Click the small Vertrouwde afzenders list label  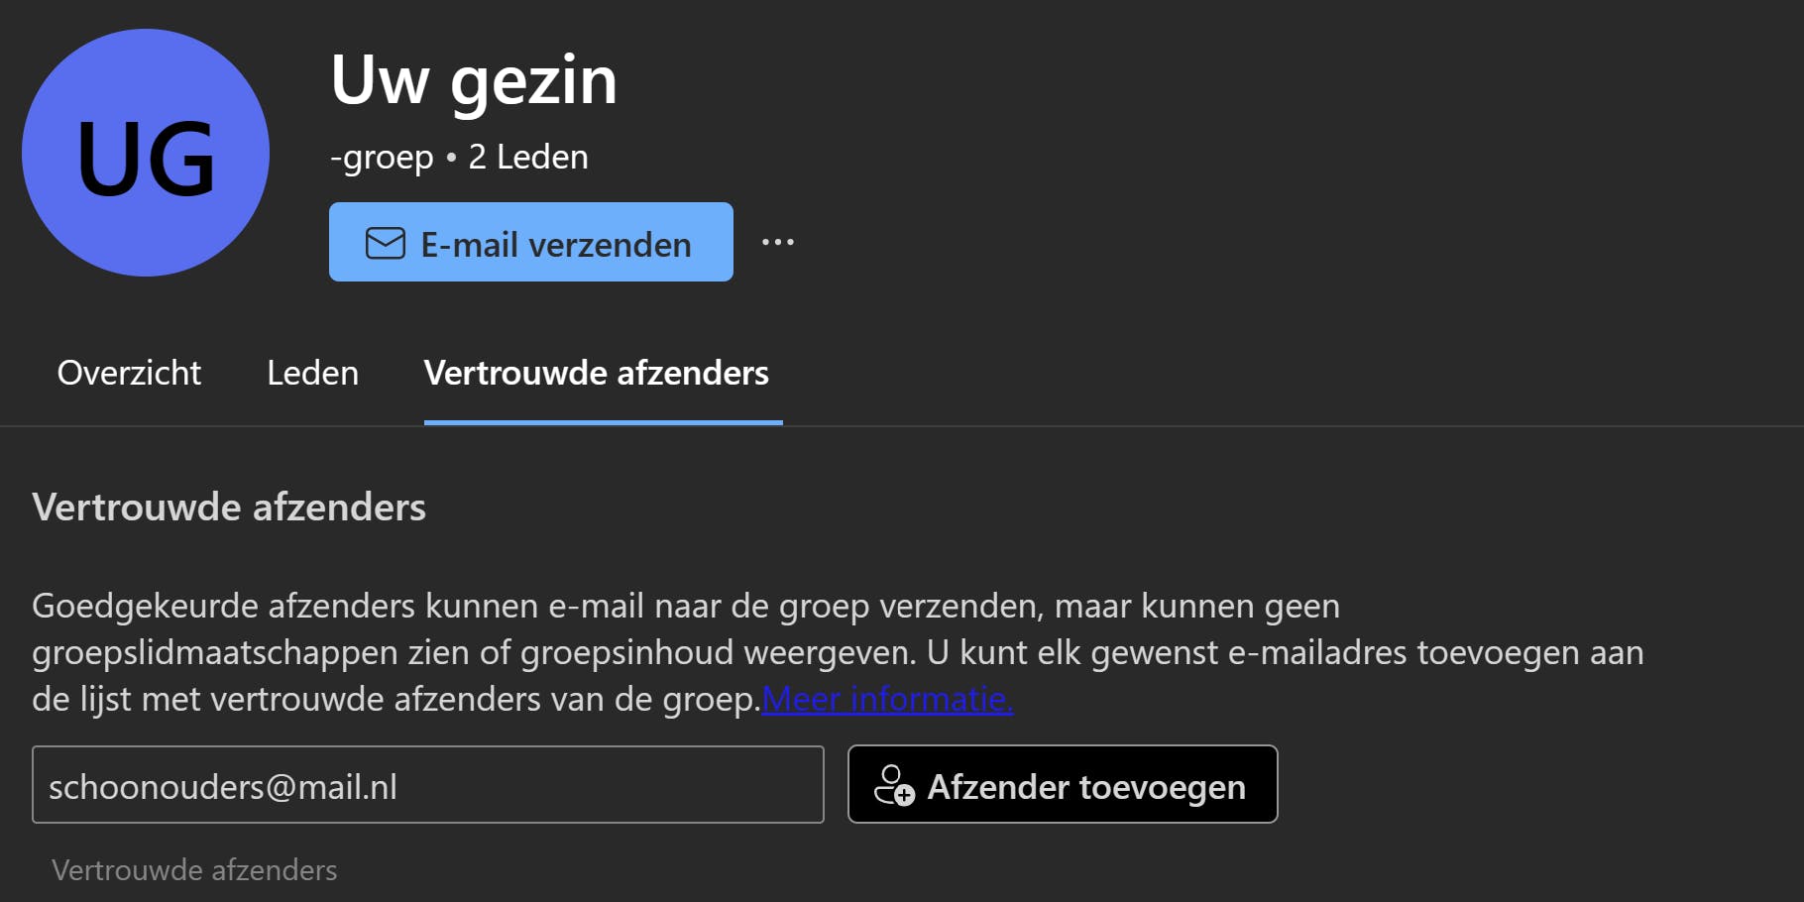[x=194, y=870]
